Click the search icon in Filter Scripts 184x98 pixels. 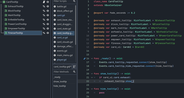(x=74, y=1)
